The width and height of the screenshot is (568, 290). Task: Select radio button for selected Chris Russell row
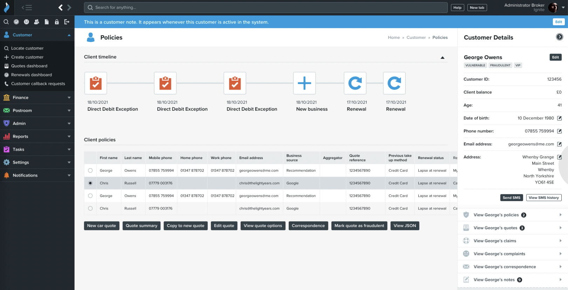point(90,183)
